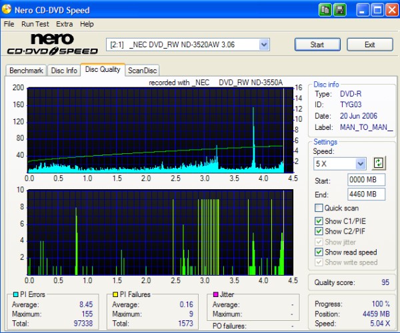Image resolution: width=400 pixels, height=333 pixels.
Task: Click the Position value 4459 MB
Action: 376,314
